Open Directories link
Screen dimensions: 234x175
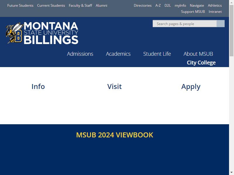143,6
